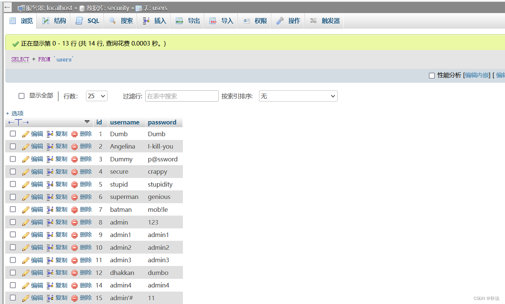Sort by the username column header
The image size is (505, 304).
pyautogui.click(x=125, y=122)
